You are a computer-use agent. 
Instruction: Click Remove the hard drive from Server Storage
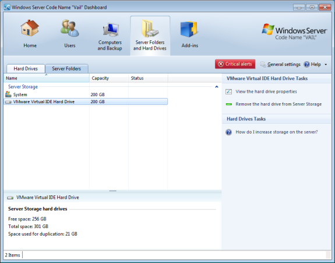[278, 104]
